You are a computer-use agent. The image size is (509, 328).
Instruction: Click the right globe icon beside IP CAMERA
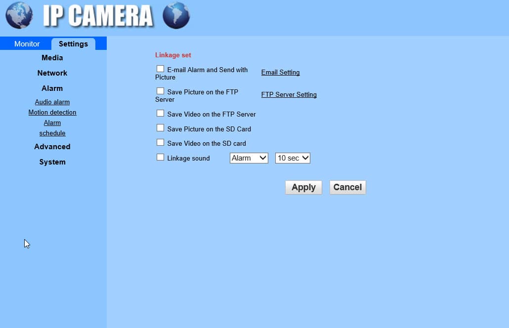176,16
